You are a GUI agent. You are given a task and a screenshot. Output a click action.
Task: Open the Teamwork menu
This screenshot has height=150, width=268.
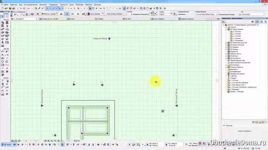pyautogui.click(x=64, y=5)
